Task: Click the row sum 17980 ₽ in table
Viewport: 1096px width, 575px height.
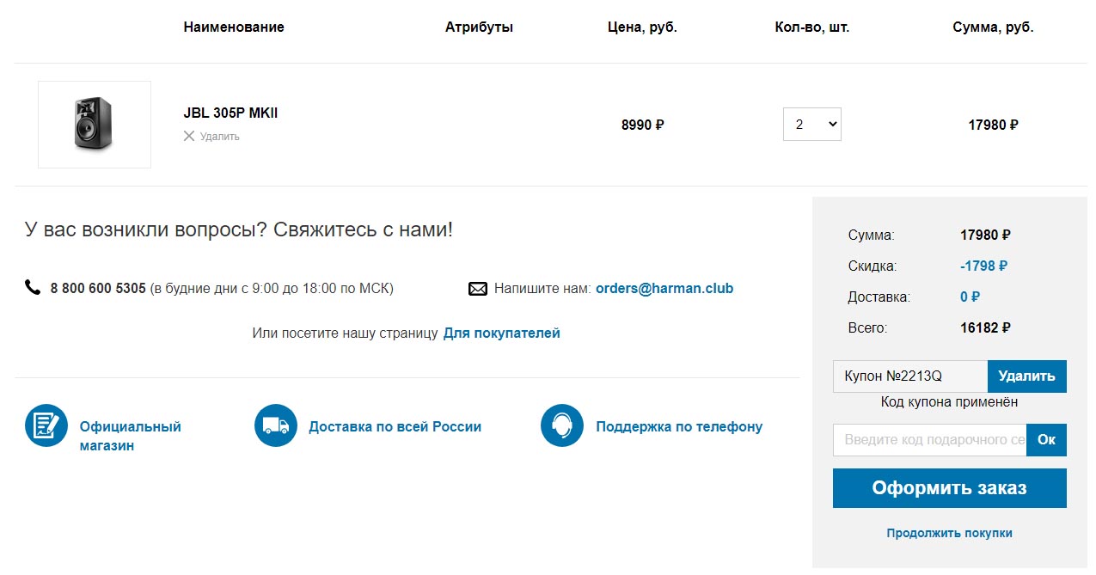Action: 994,125
